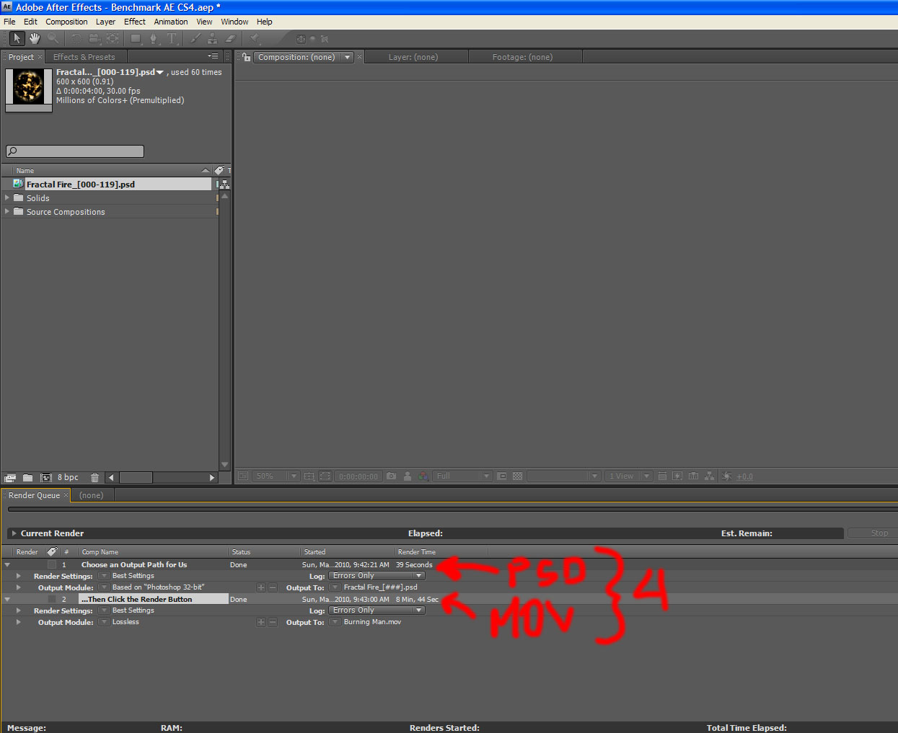Switch to the Effects & Presets tab
The image size is (898, 733).
tap(84, 57)
